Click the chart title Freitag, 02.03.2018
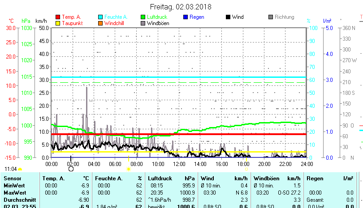The width and height of the screenshot is (363, 208). point(181,7)
